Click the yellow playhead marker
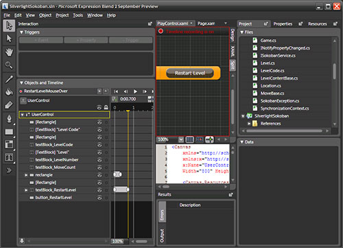This screenshot has width=343, height=248. pos(128,111)
